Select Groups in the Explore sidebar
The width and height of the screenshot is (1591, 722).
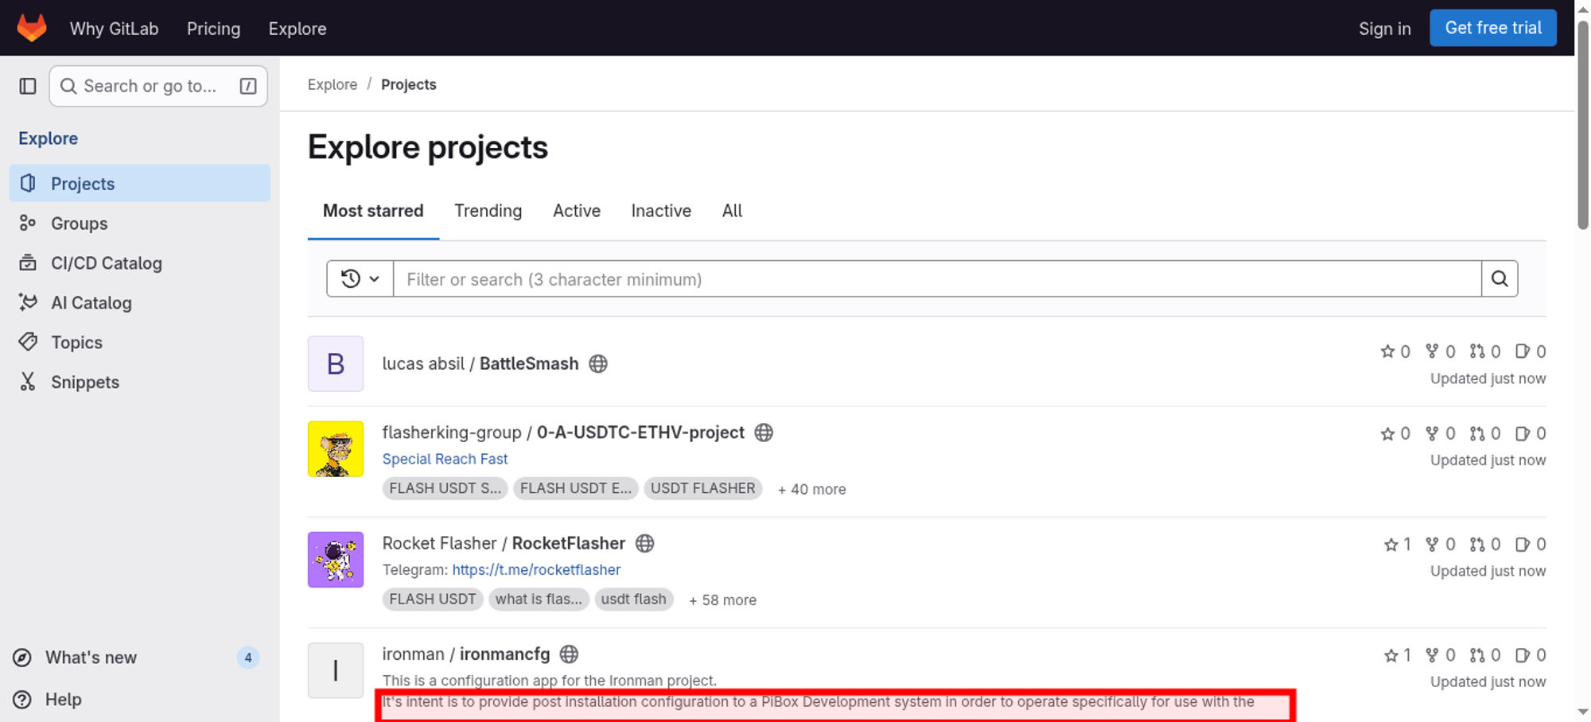pyautogui.click(x=140, y=223)
